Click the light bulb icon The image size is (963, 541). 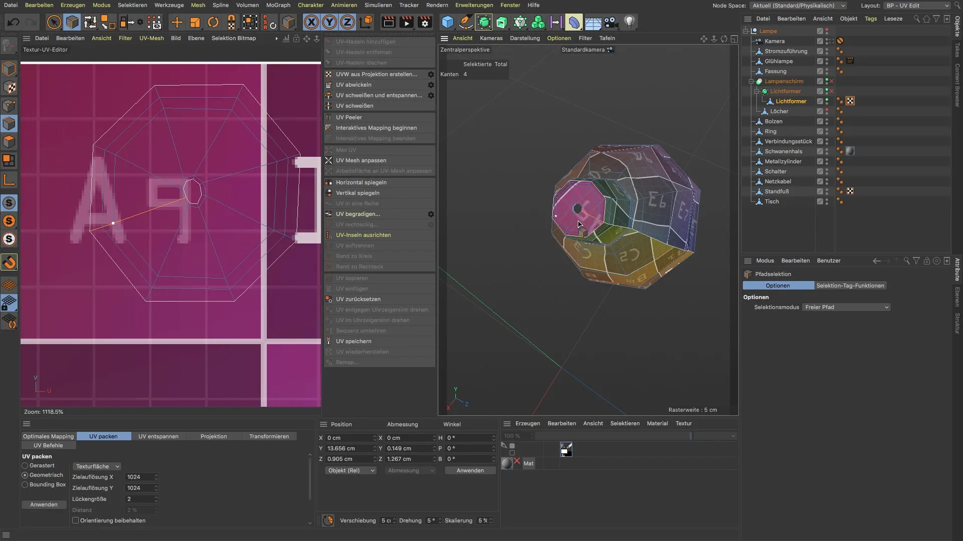coord(629,22)
